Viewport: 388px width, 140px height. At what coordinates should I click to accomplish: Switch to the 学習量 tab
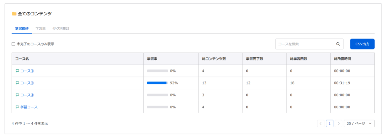[x=40, y=29]
